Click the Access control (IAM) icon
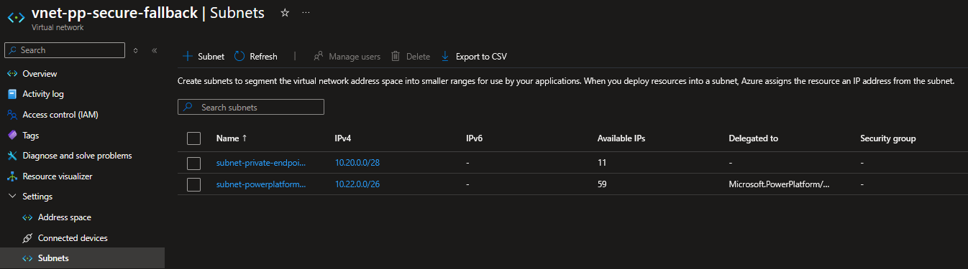This screenshot has height=269, width=968. (x=12, y=115)
